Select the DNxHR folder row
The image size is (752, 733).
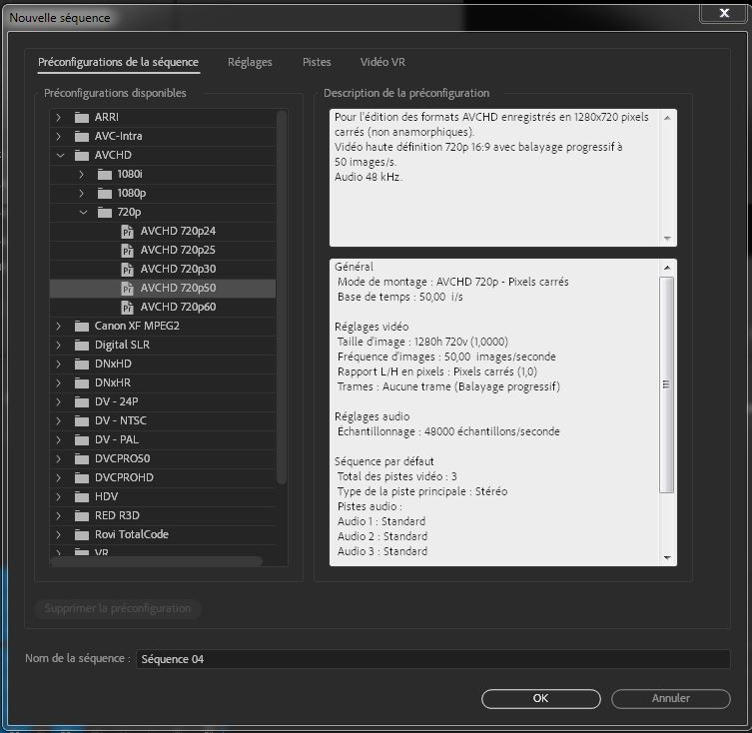163,382
